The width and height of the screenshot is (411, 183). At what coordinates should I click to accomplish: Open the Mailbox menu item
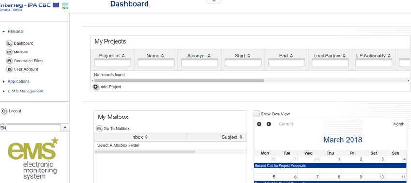point(21,52)
